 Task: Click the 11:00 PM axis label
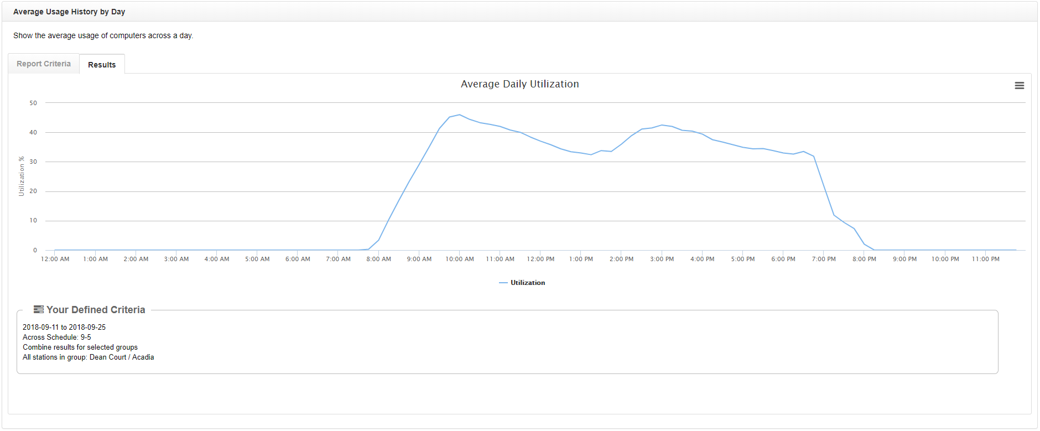pyautogui.click(x=986, y=259)
